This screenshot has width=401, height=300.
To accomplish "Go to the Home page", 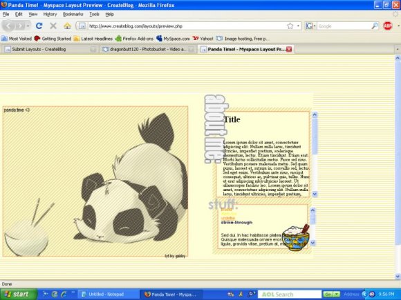I will point(67,26).
